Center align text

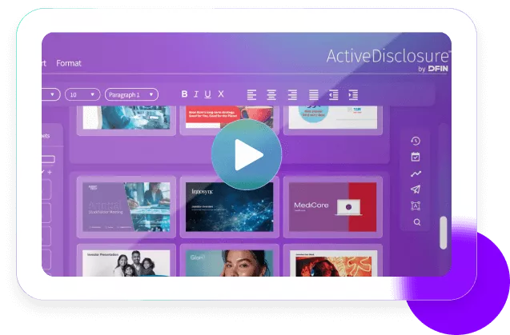click(271, 94)
